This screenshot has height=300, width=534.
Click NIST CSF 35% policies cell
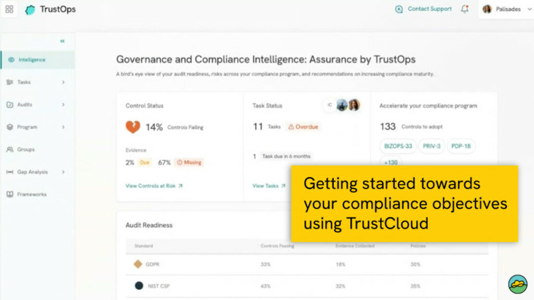tap(415, 286)
